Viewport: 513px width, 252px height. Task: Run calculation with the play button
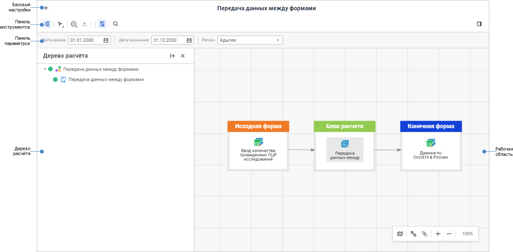click(74, 24)
